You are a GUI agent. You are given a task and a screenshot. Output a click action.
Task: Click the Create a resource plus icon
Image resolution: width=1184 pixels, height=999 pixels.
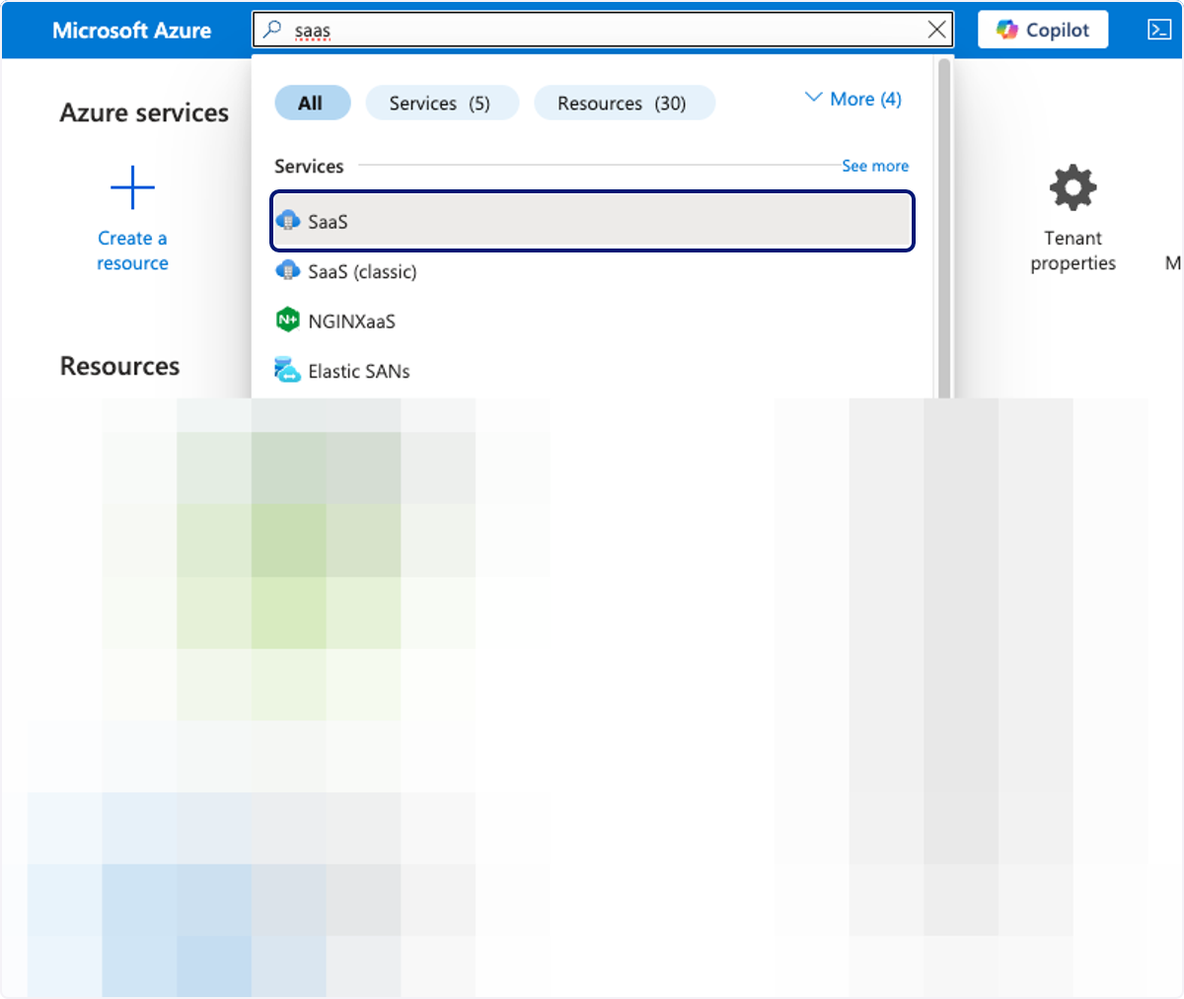click(132, 186)
